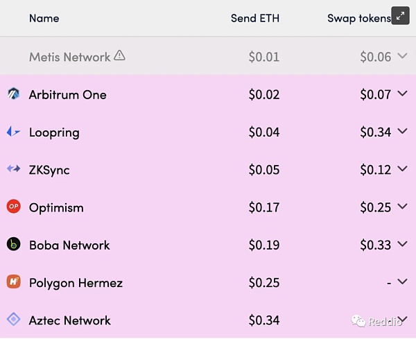Click the ZKSync arrows logo icon
Viewport: 416px width, 339px height.
[14, 168]
